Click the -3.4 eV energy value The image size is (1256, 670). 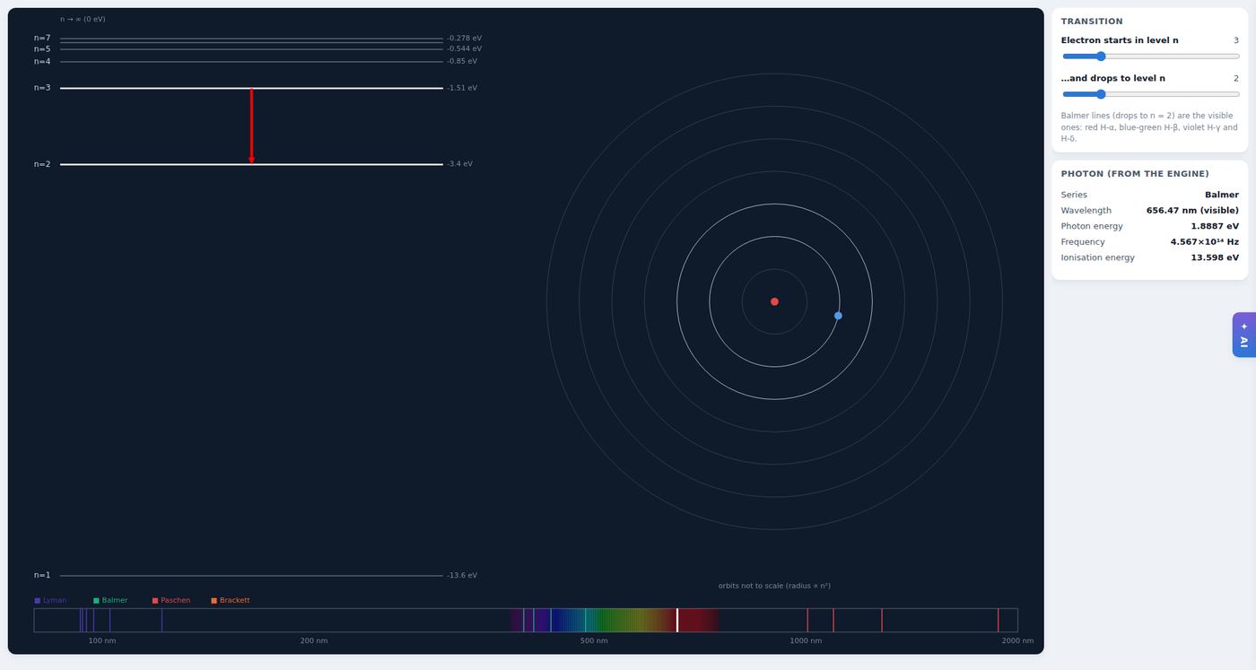click(x=459, y=164)
